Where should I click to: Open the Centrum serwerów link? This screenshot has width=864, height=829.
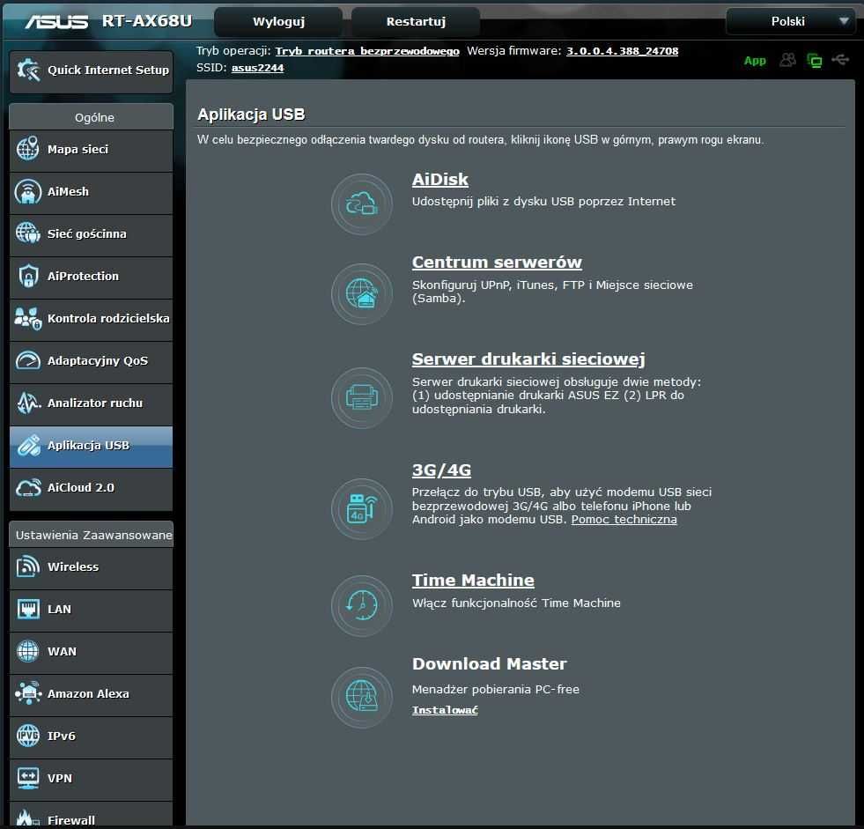497,262
